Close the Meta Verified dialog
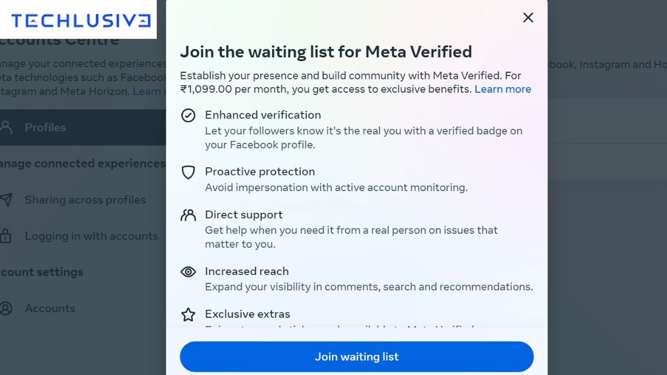Viewport: 667px width, 375px height. 528,18
